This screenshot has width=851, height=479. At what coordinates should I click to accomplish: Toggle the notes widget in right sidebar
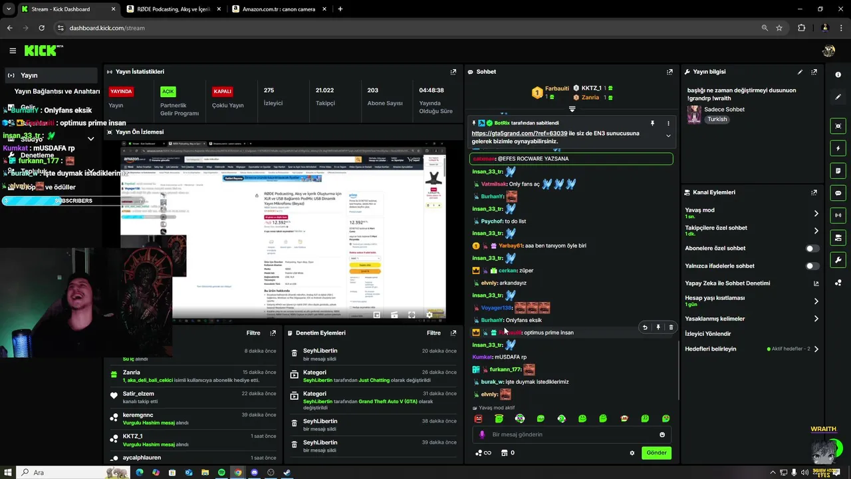click(x=838, y=171)
